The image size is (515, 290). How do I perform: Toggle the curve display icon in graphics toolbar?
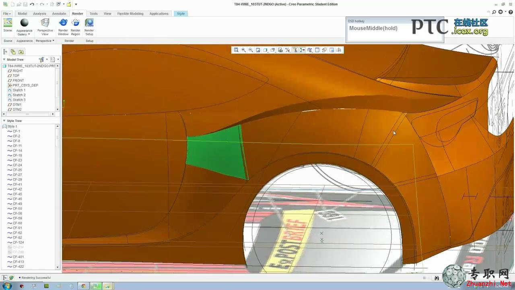(310, 50)
